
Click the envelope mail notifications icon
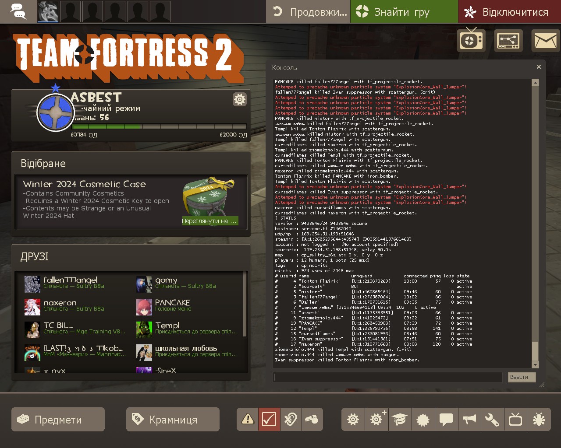pos(545,41)
